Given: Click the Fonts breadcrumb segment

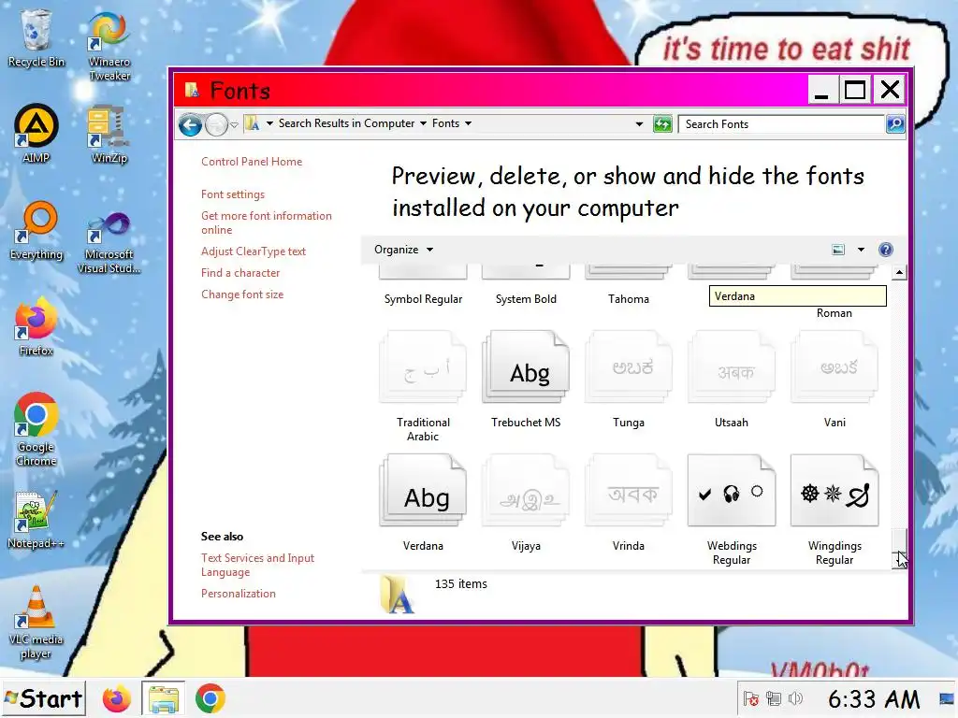Looking at the screenshot, I should pos(445,123).
